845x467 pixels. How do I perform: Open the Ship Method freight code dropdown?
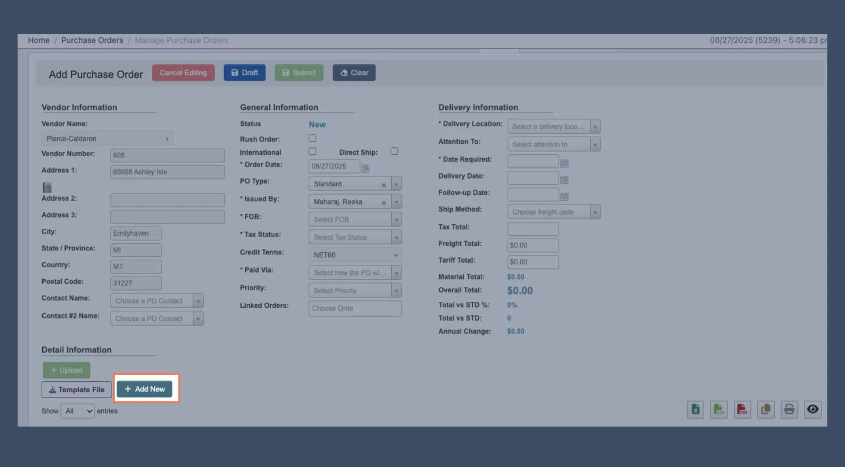pos(554,212)
